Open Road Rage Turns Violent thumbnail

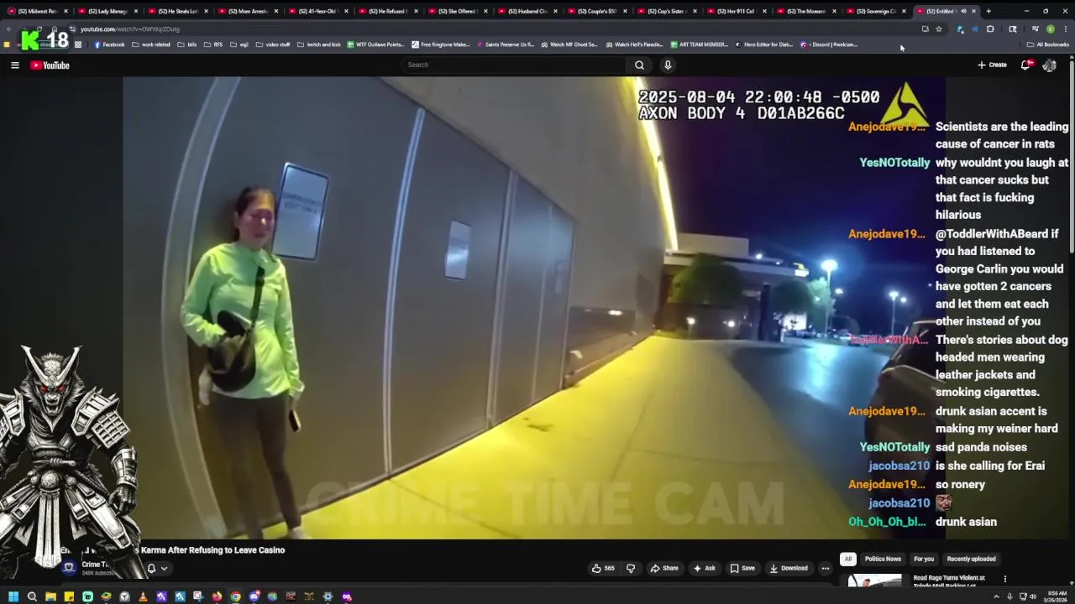point(874,581)
